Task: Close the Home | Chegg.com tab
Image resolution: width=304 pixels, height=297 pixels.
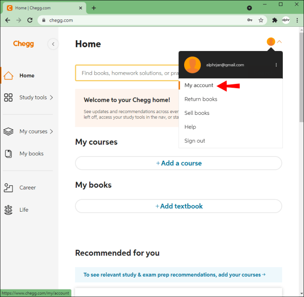Action: coord(81,8)
